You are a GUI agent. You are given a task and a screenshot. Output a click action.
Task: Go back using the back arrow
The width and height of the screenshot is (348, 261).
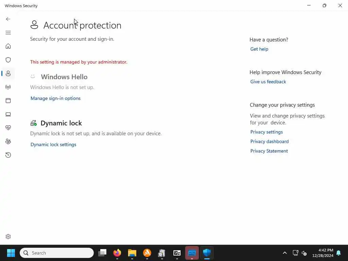(8, 19)
